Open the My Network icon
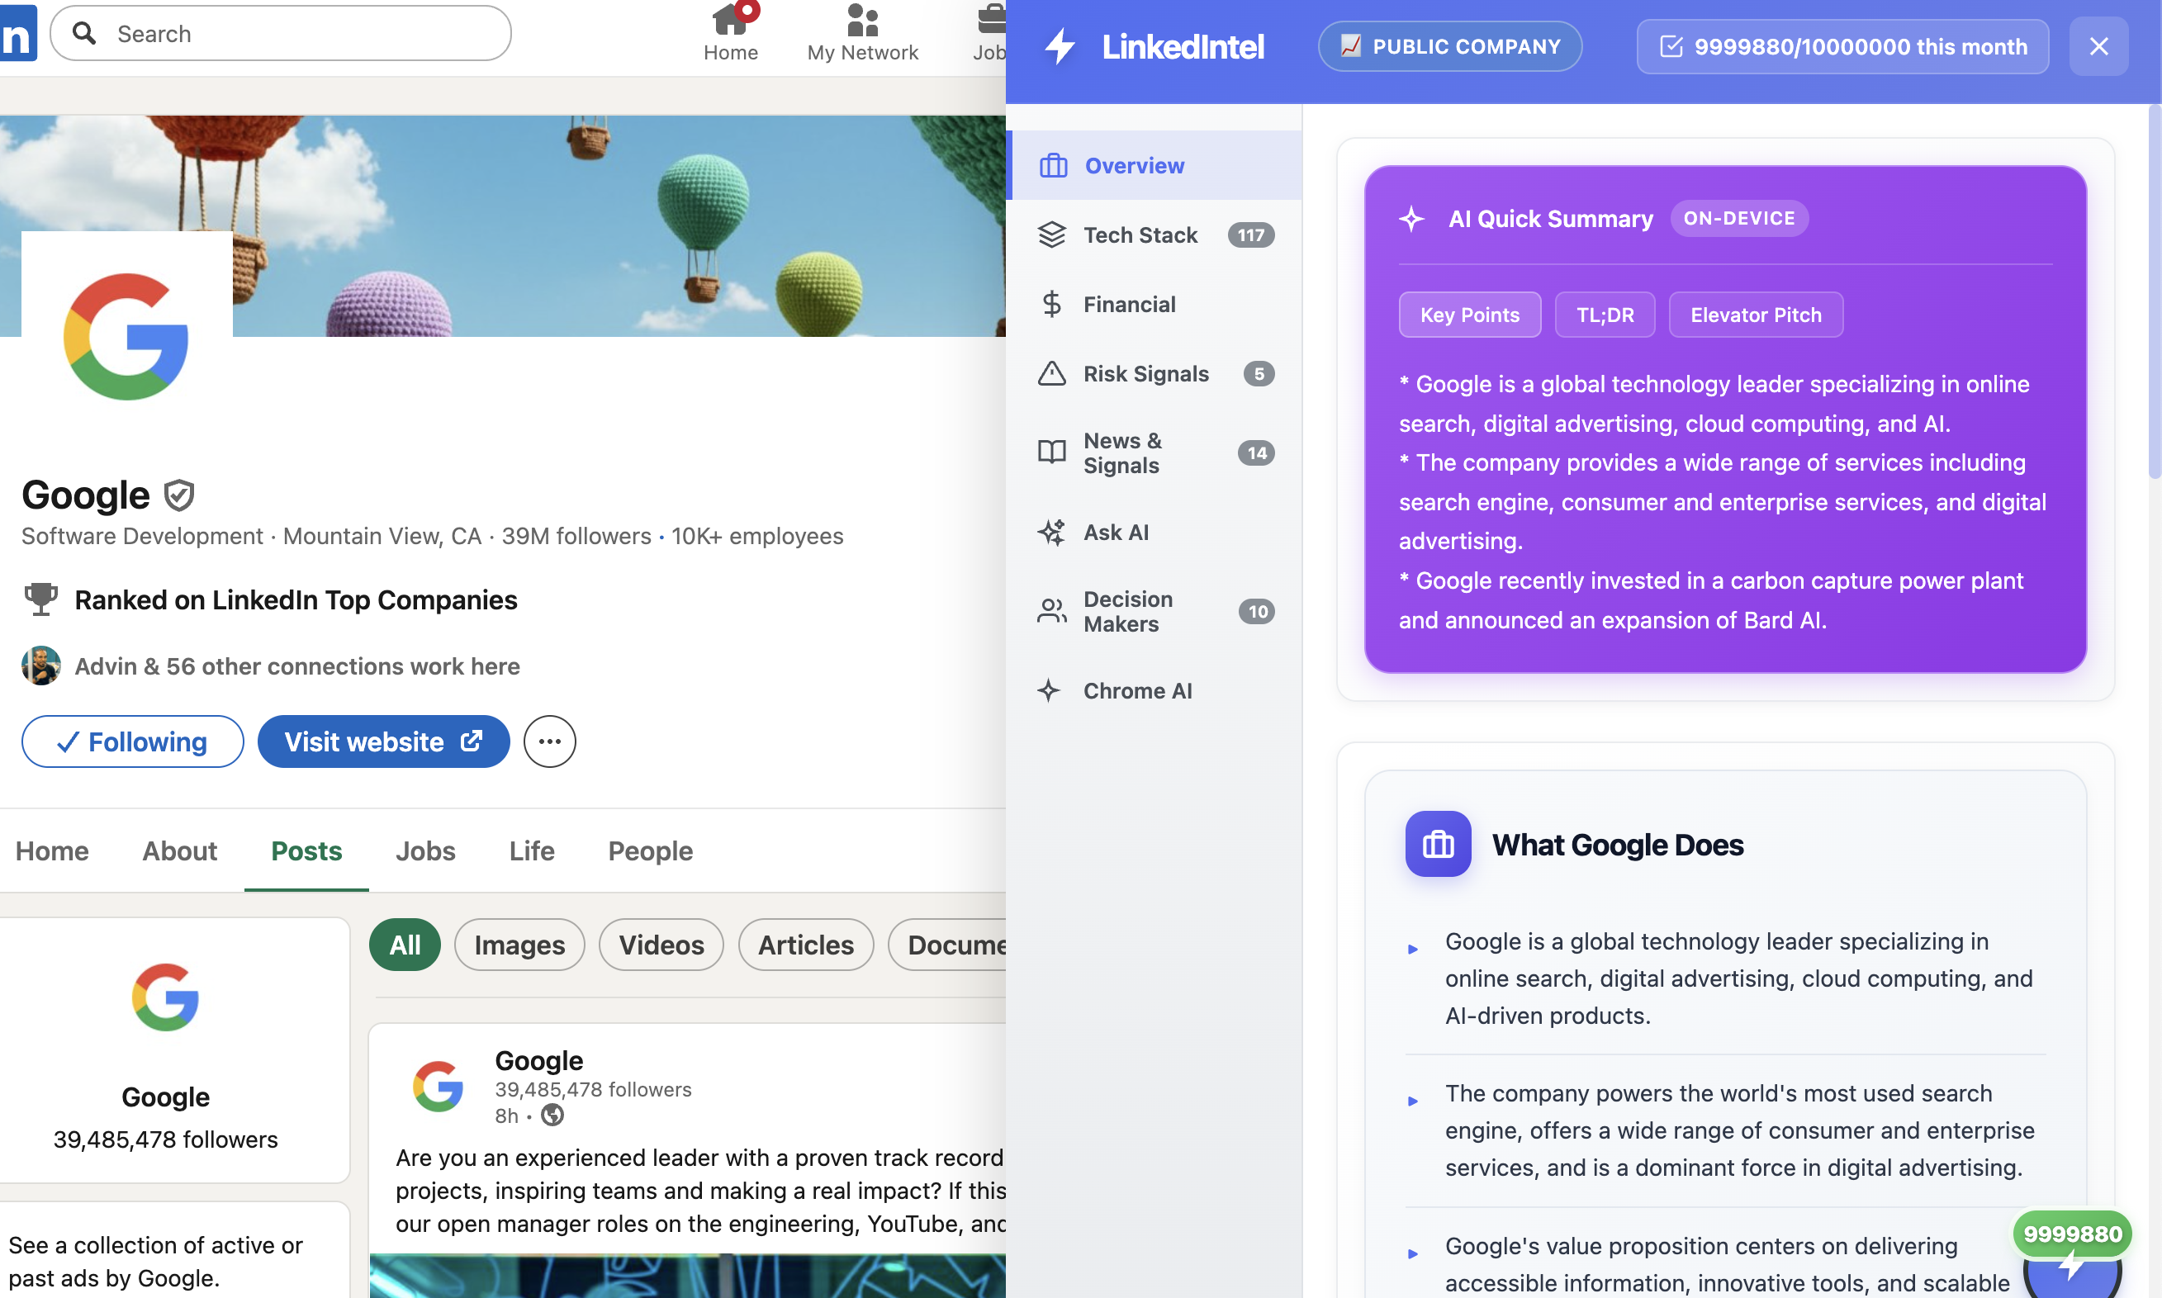 [x=861, y=19]
